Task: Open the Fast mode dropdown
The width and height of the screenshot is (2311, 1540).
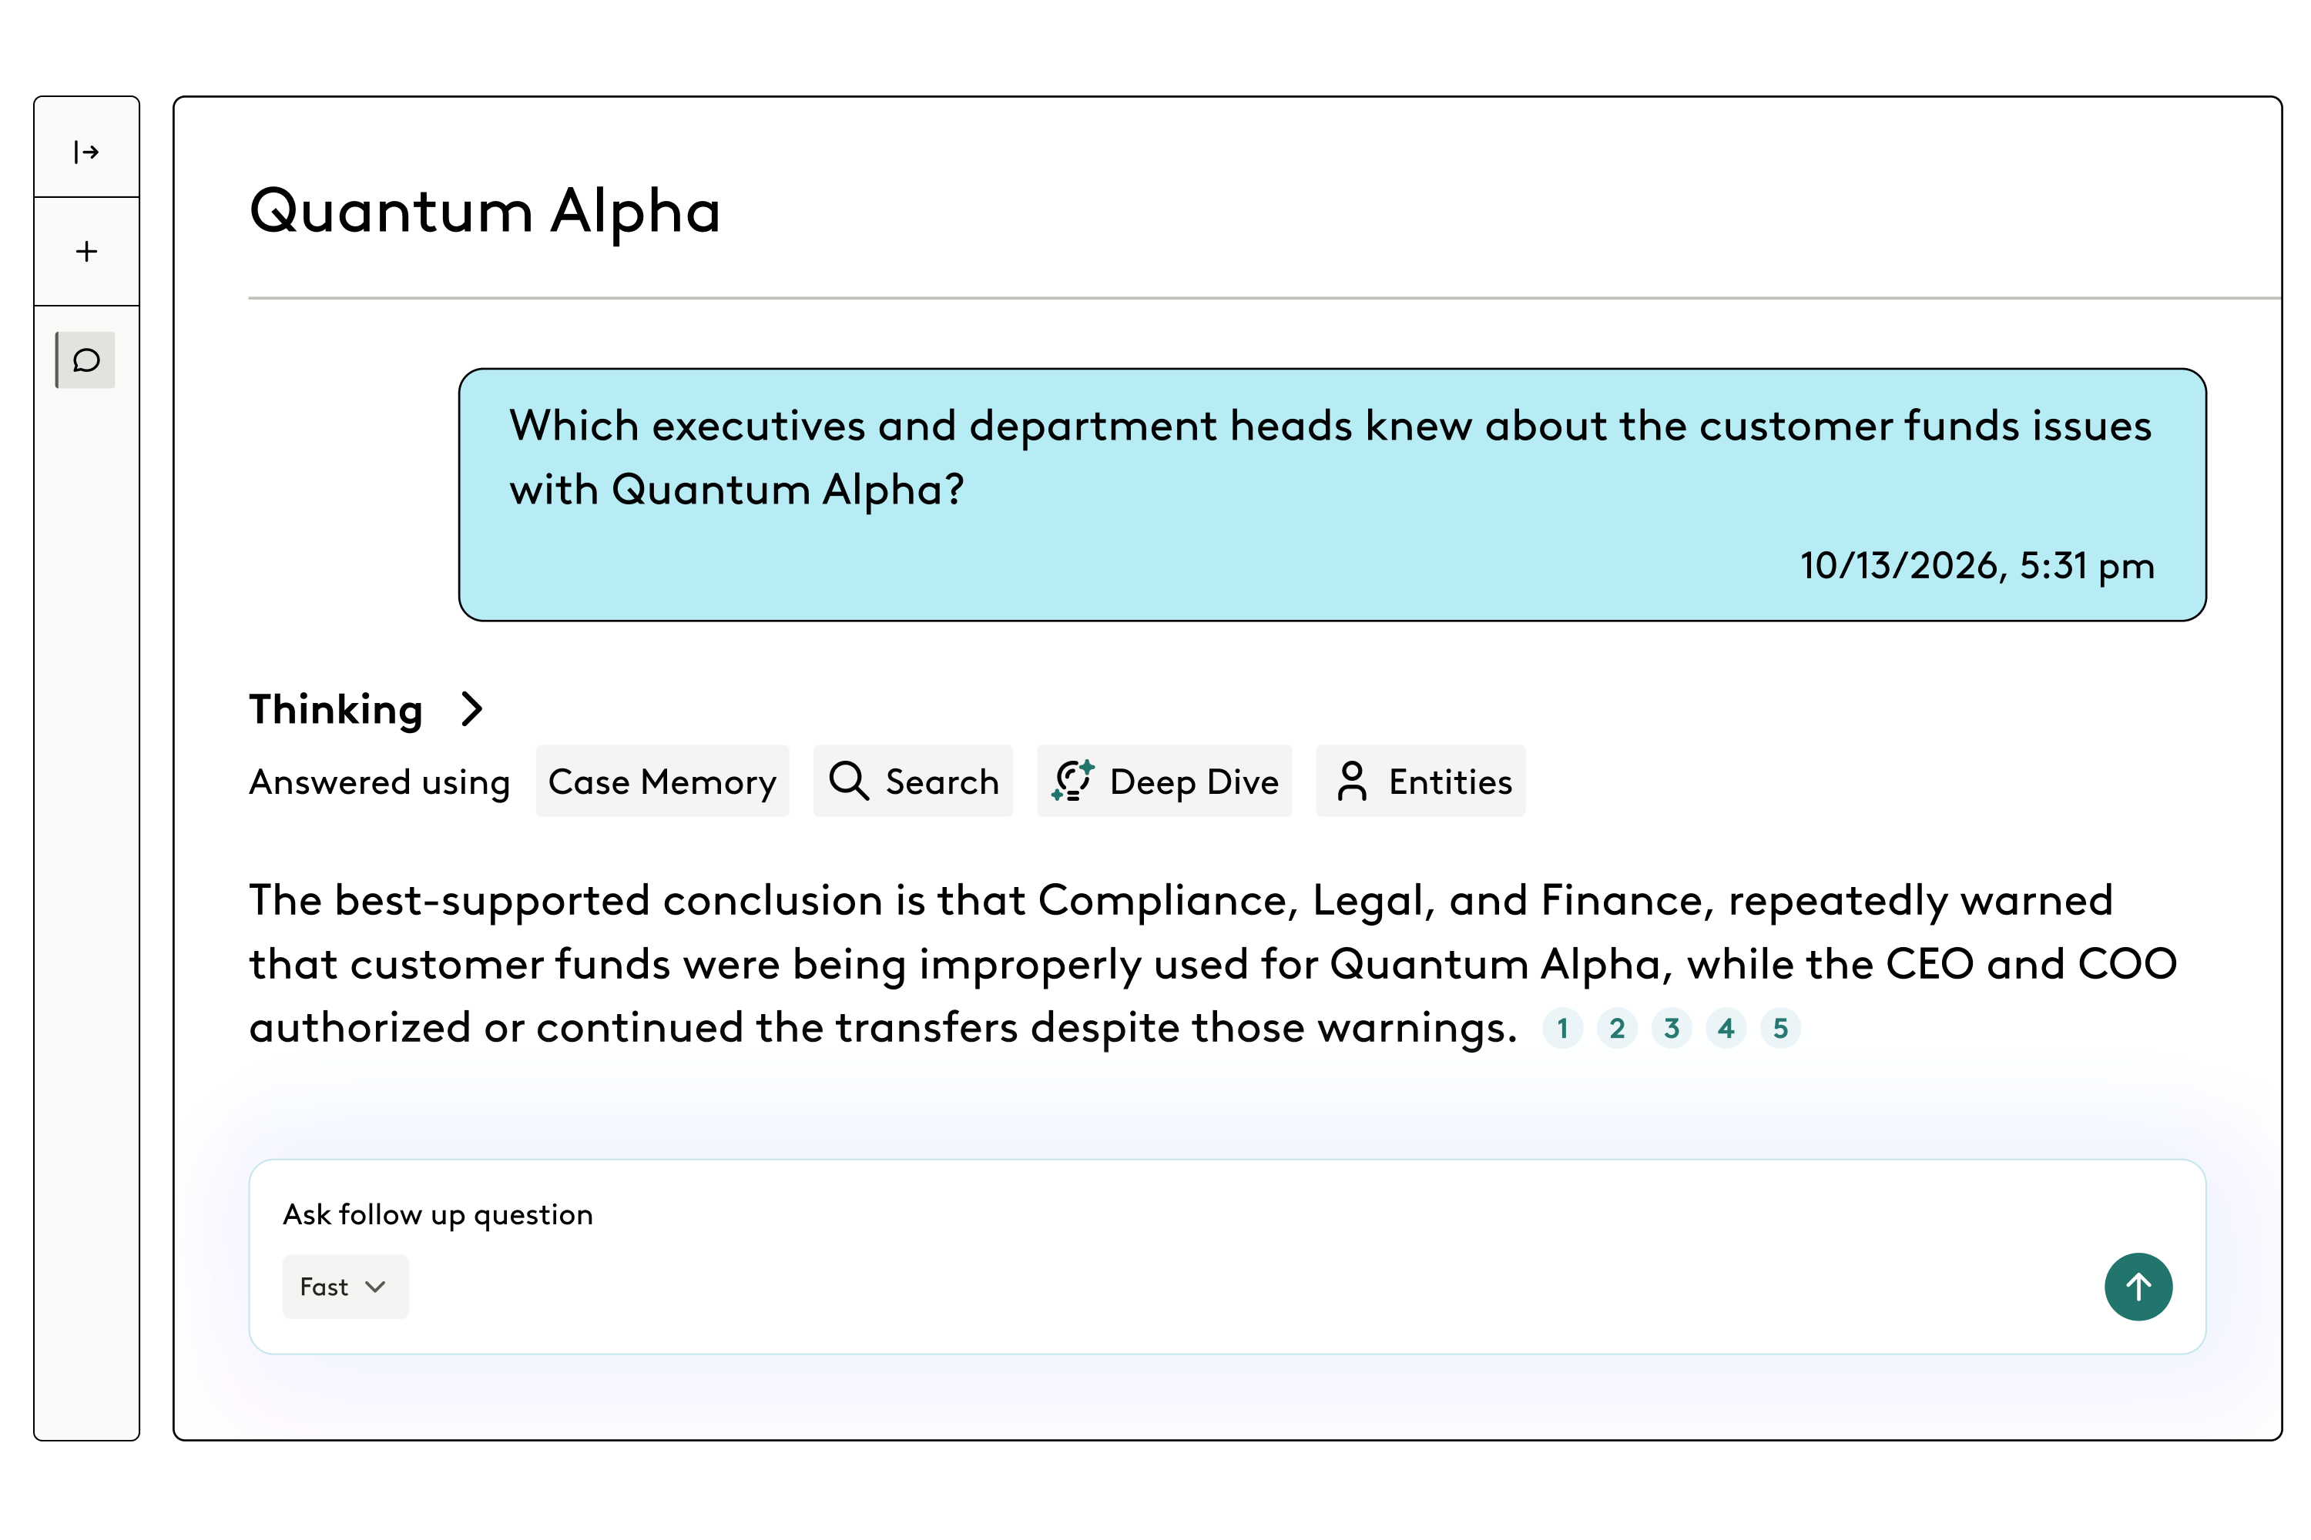Action: tap(345, 1287)
